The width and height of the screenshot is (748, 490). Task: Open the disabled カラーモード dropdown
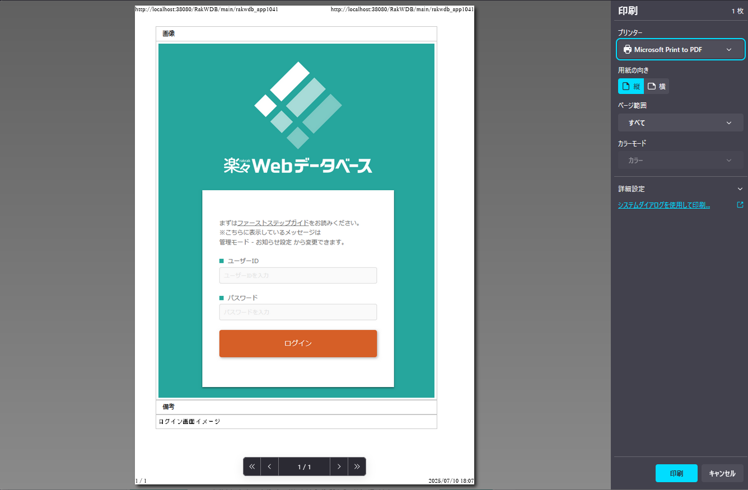(x=680, y=160)
